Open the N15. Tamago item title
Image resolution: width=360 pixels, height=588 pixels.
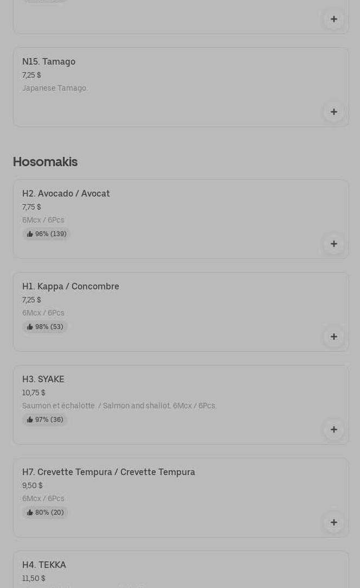pos(49,61)
